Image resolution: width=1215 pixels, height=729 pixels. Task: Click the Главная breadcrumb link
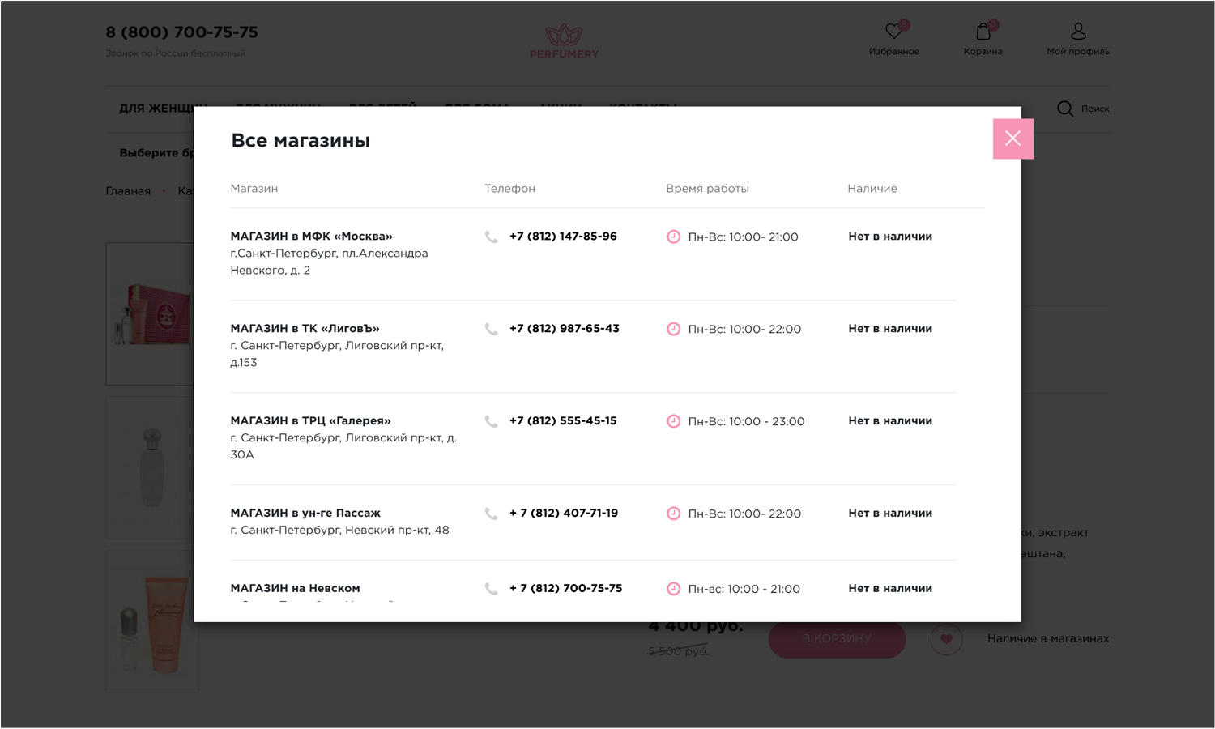coord(128,191)
